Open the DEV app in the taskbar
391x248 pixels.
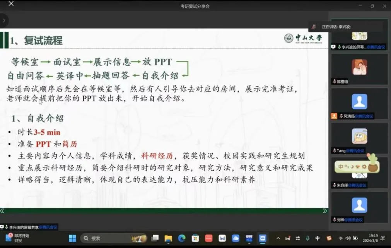[x=249, y=238]
